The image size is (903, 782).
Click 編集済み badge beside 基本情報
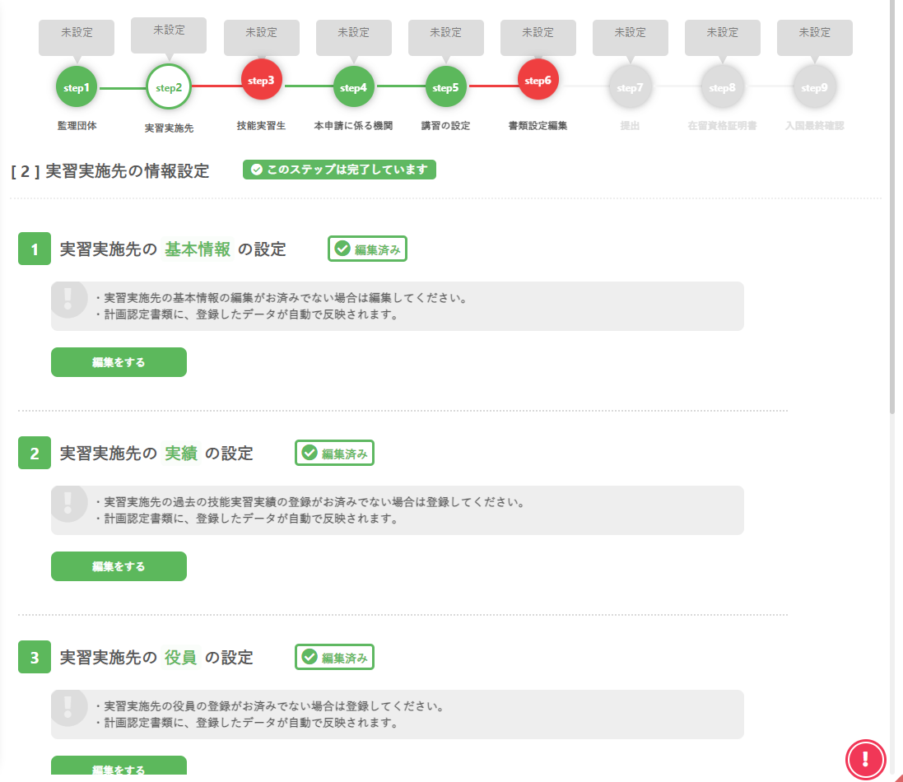[x=368, y=249]
